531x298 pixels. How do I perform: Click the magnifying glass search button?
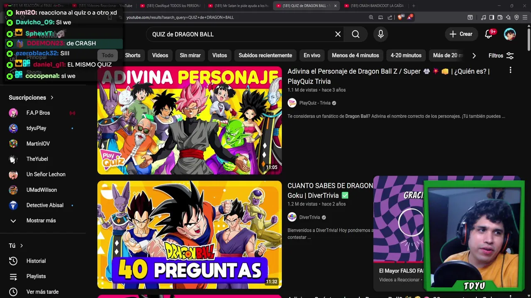(356, 34)
